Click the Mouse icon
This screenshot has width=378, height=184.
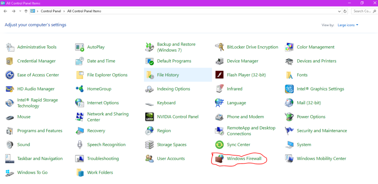point(10,117)
